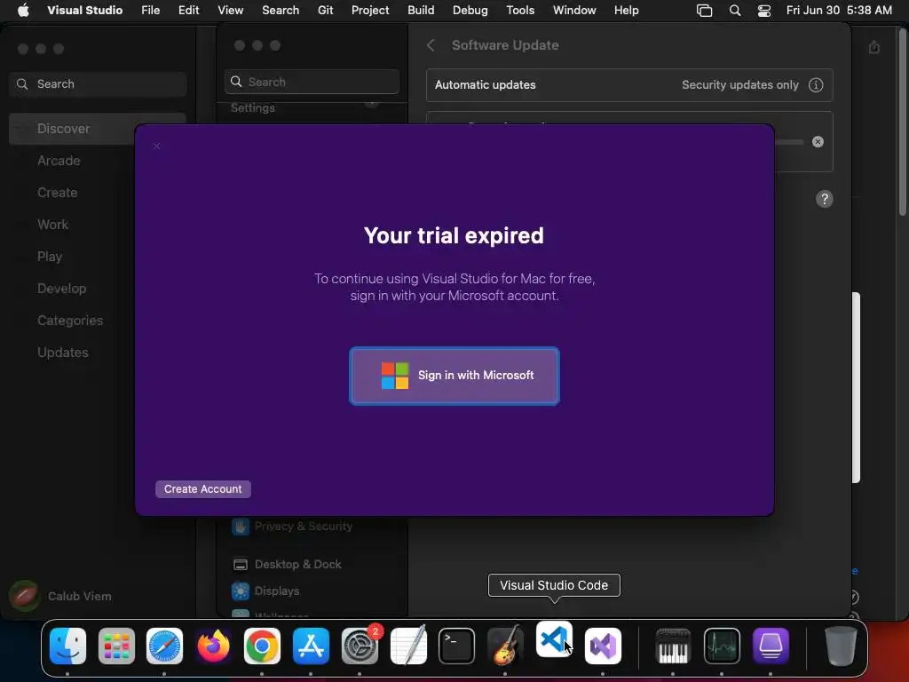Open the Tools menu
This screenshot has width=909, height=682.
coord(520,10)
